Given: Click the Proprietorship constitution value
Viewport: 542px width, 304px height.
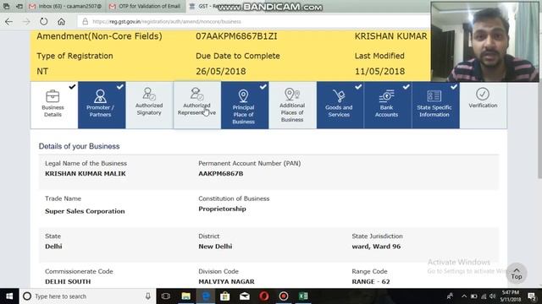Looking at the screenshot, I should point(222,209).
